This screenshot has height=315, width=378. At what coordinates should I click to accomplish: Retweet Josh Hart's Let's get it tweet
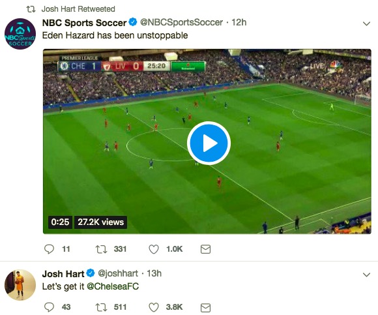tap(101, 307)
